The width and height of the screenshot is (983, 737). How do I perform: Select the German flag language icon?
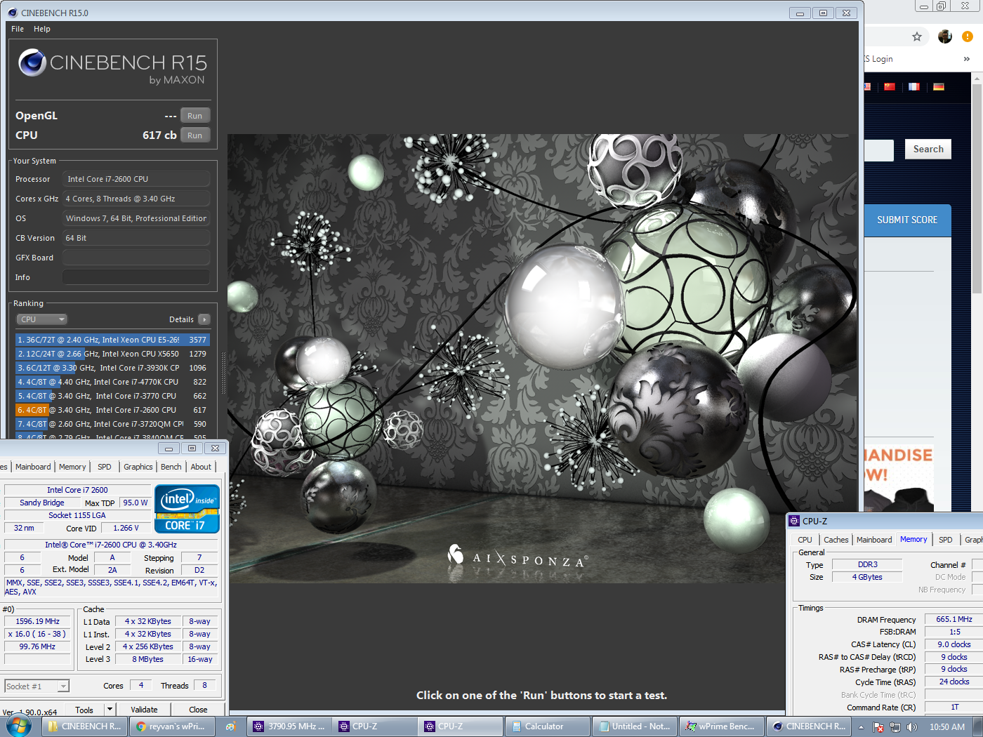click(939, 87)
